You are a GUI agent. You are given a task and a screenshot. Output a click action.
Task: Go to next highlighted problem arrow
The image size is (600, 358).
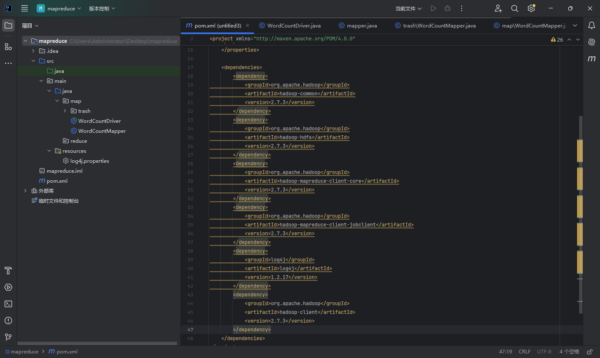coord(578,40)
